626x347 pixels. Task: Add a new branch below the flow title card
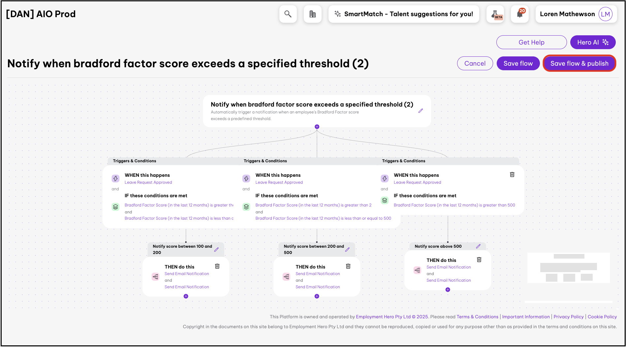click(317, 127)
